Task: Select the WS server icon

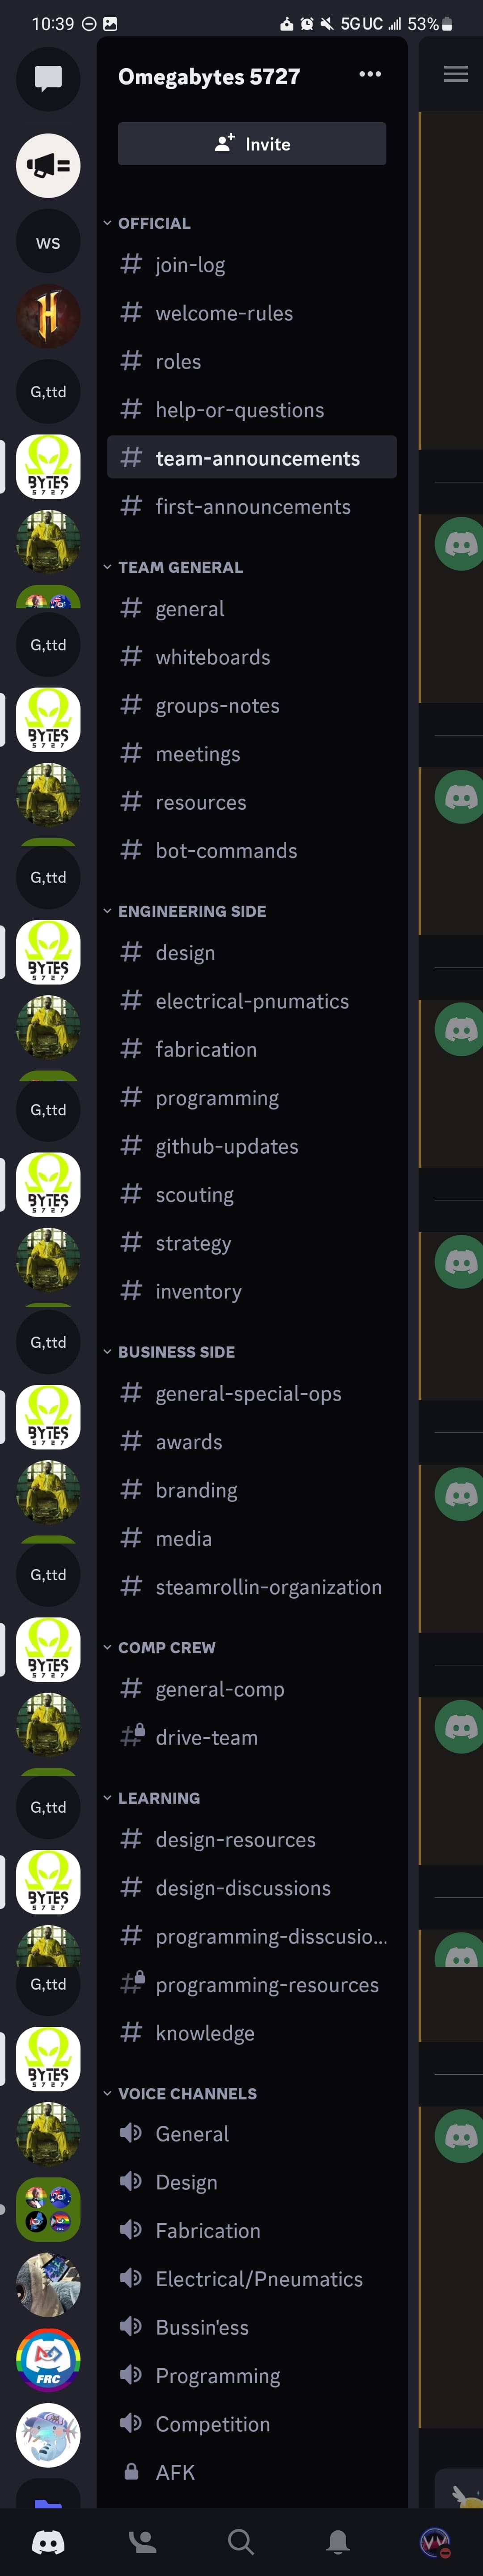Action: point(48,242)
